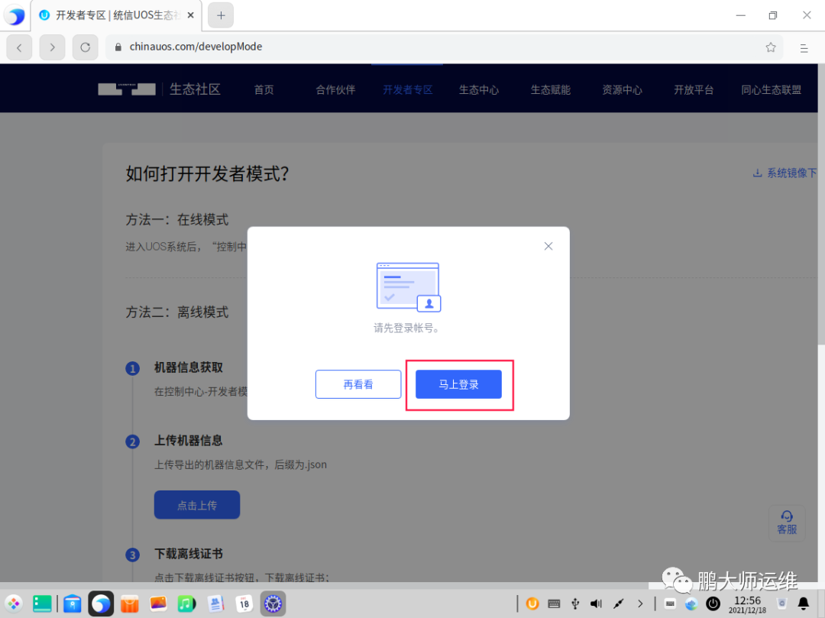This screenshot has height=618, width=825.
Task: Open the file manager taskbar icon
Action: 72,603
